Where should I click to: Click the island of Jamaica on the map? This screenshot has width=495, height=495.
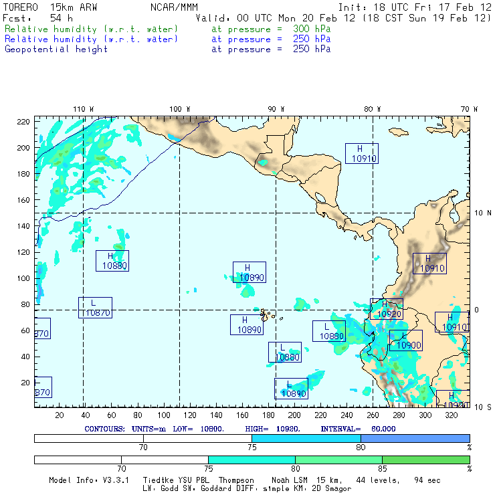click(x=399, y=132)
